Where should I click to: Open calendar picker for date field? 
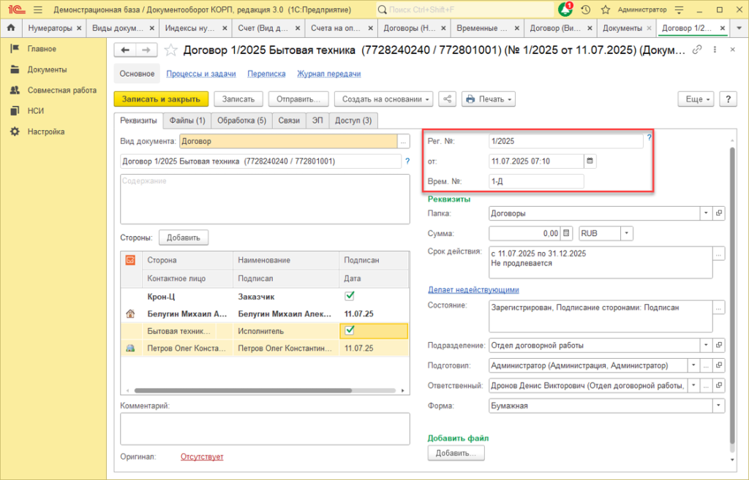click(590, 161)
